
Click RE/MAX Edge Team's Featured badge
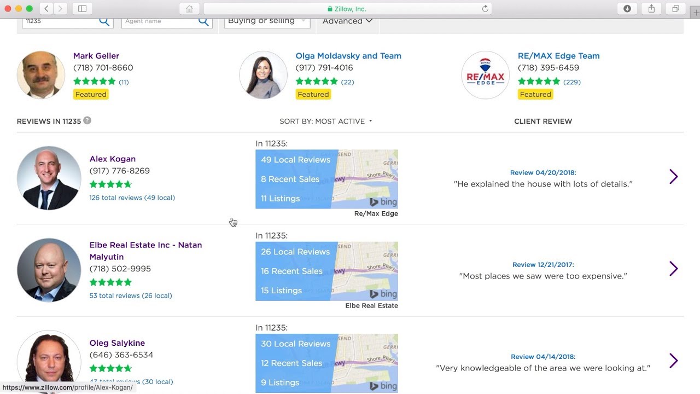click(535, 94)
